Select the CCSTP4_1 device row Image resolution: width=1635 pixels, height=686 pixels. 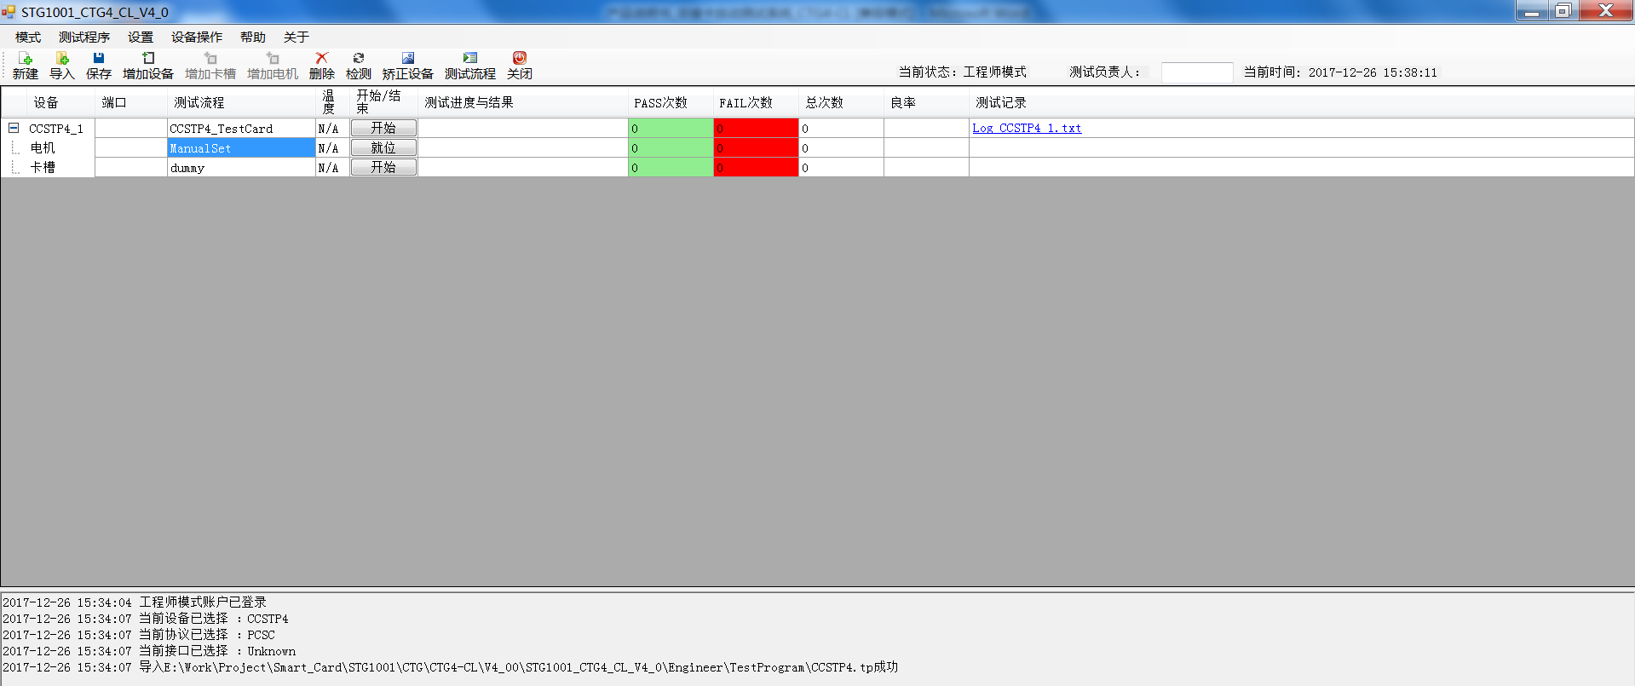(56, 129)
